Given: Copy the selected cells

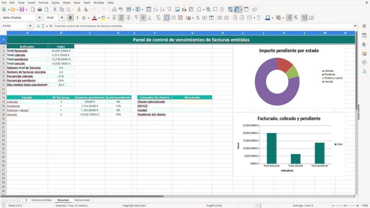Looking at the screenshot, I should (61, 9).
